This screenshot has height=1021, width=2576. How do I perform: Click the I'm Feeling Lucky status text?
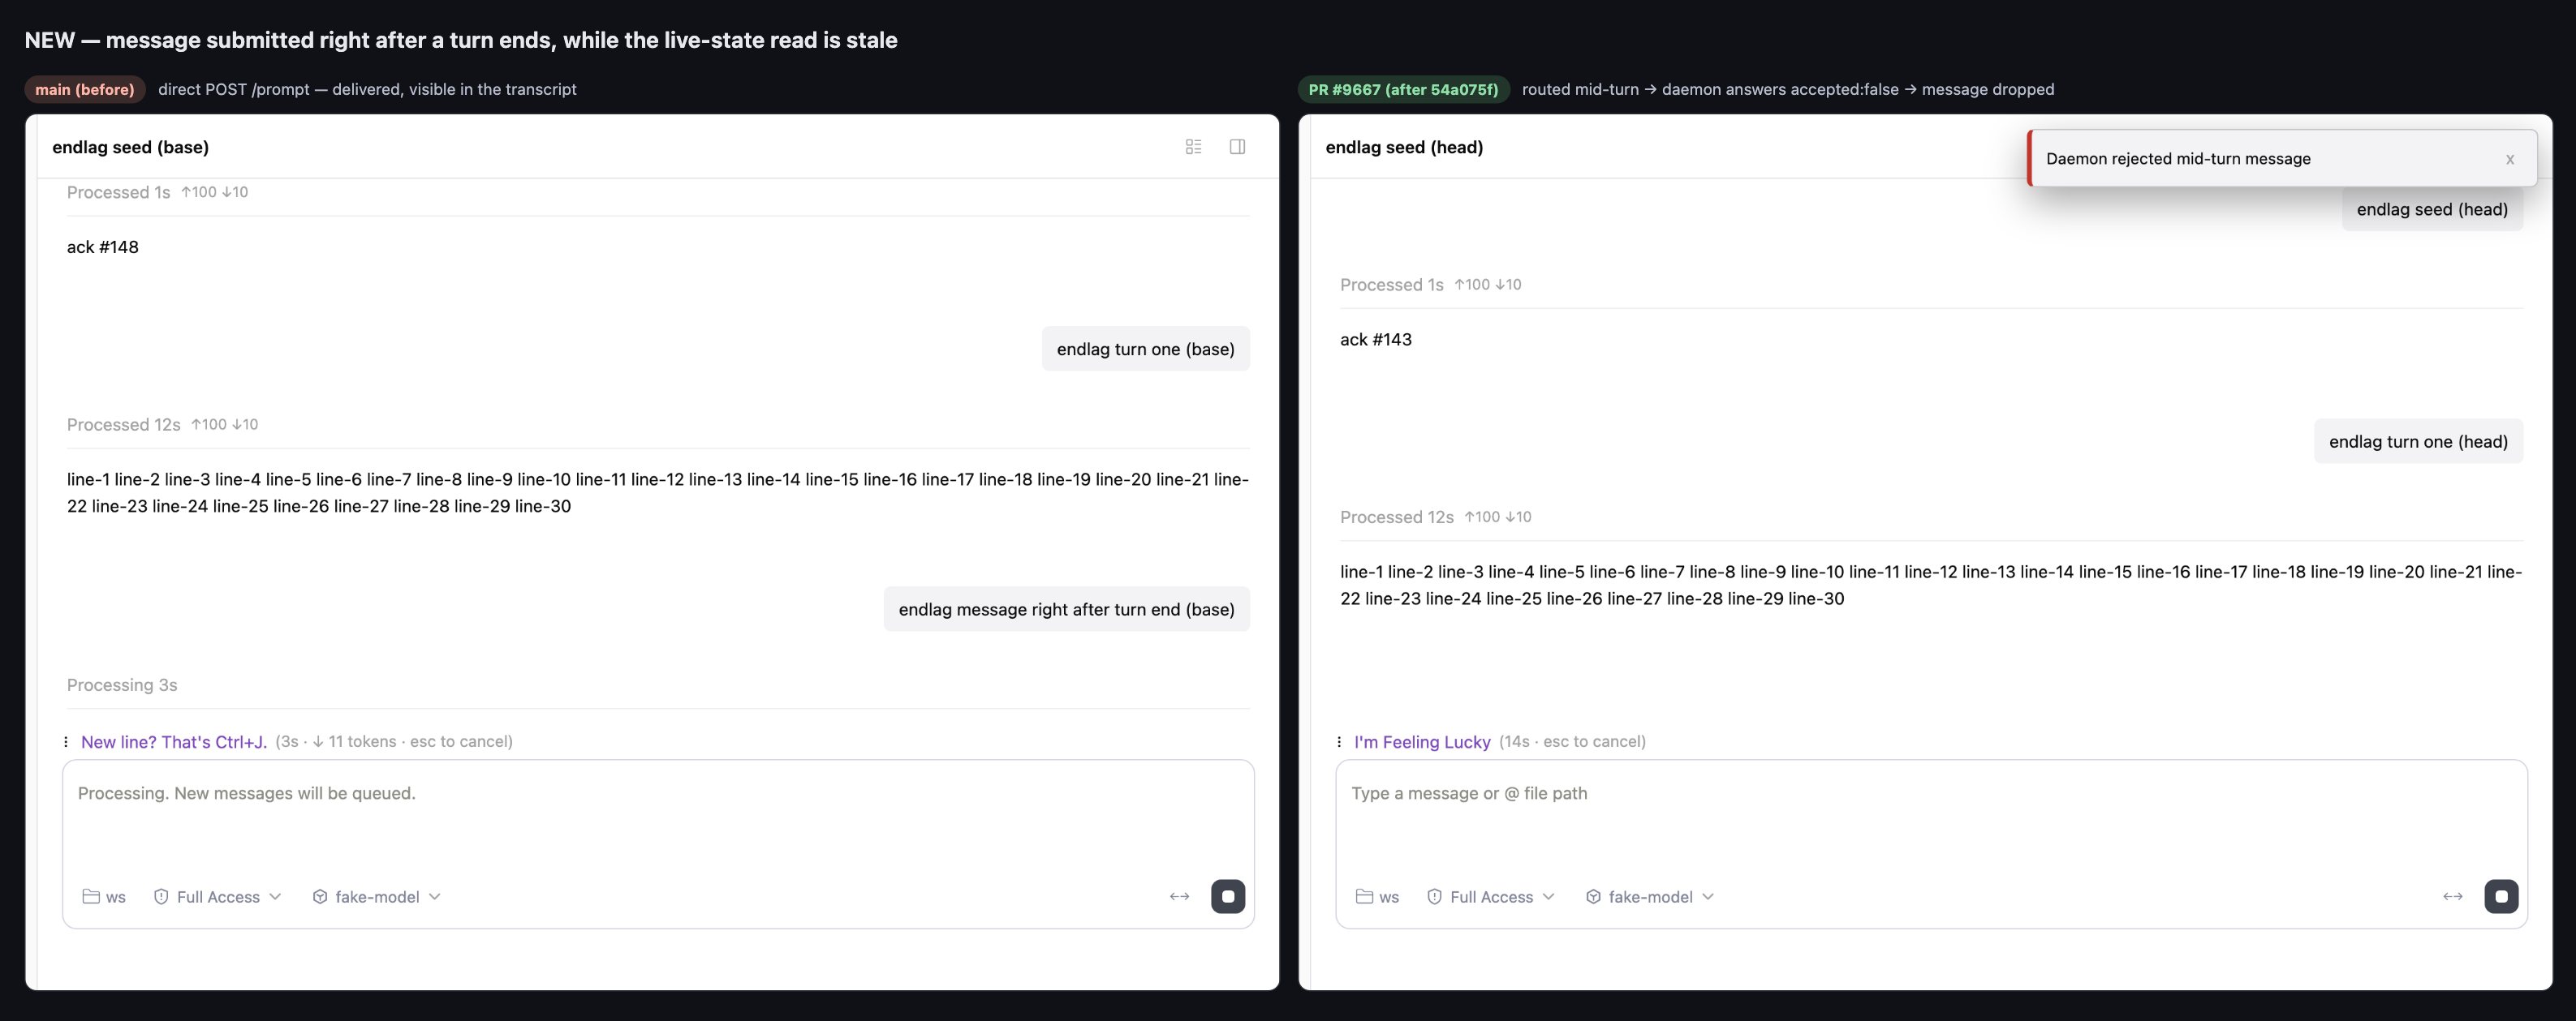(1422, 741)
